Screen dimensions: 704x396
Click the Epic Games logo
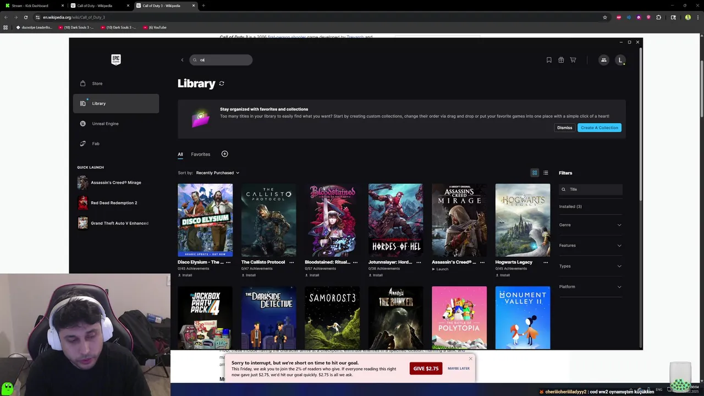pyautogui.click(x=116, y=60)
